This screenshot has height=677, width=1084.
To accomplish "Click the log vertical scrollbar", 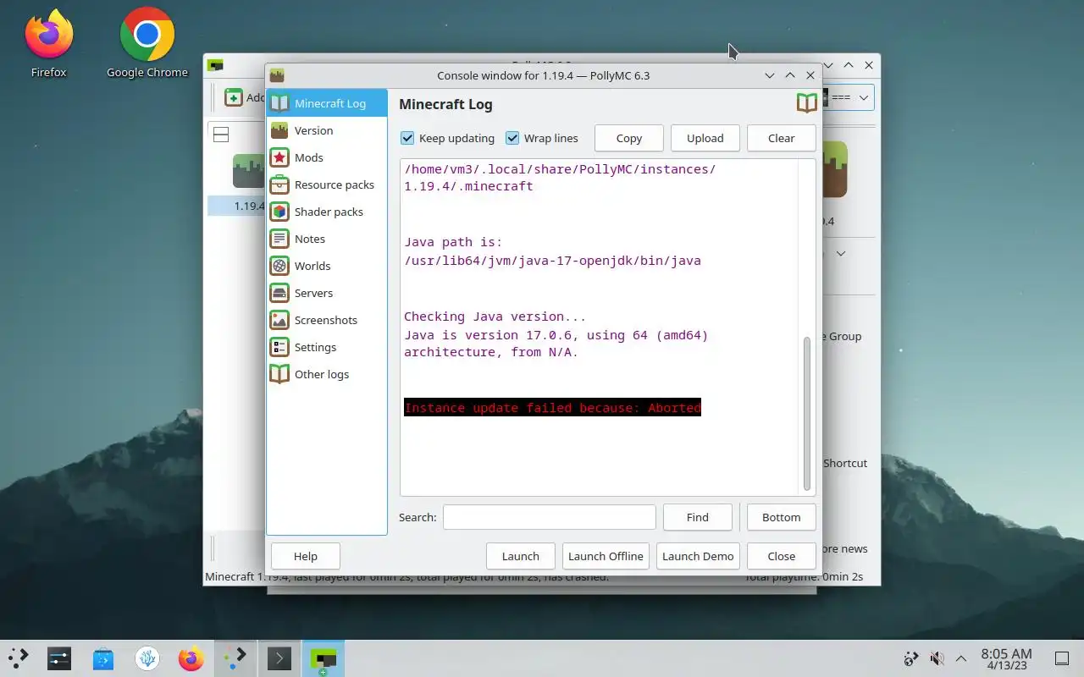I will [807, 413].
